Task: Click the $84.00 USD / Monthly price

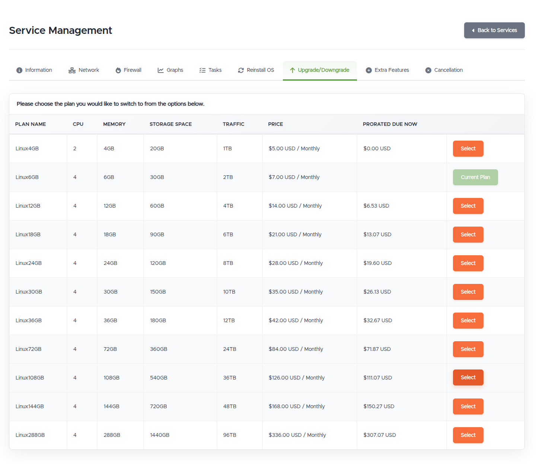Action: pos(296,349)
